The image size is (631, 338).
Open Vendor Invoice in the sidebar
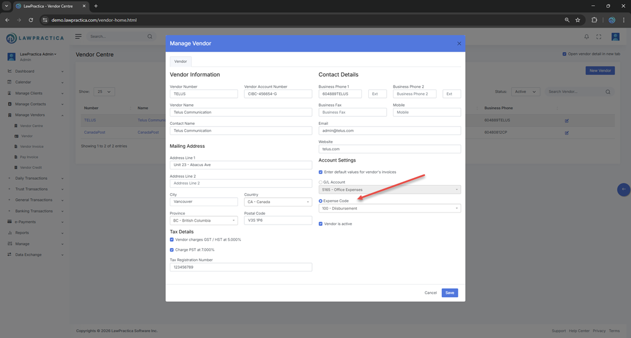(32, 147)
